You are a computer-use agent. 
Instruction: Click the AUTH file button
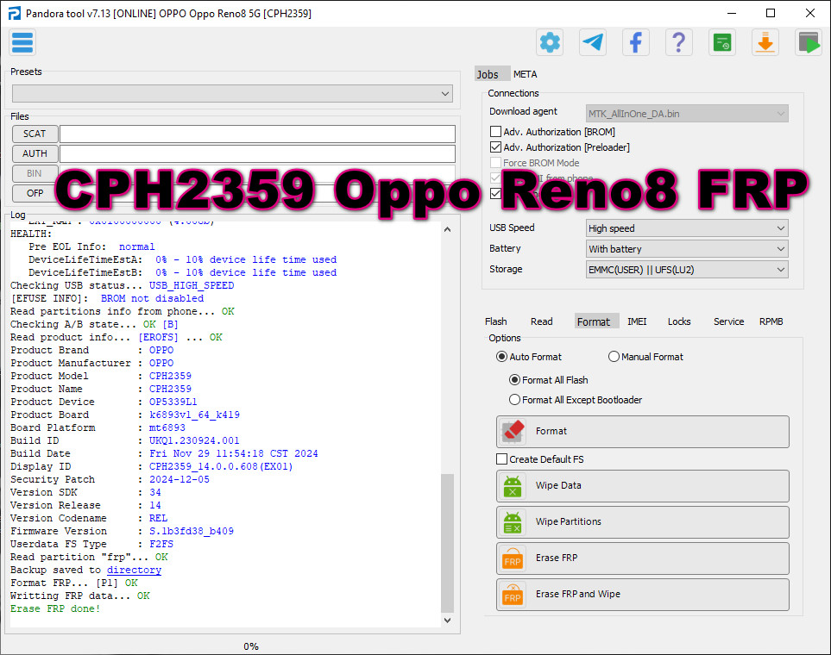click(x=35, y=153)
